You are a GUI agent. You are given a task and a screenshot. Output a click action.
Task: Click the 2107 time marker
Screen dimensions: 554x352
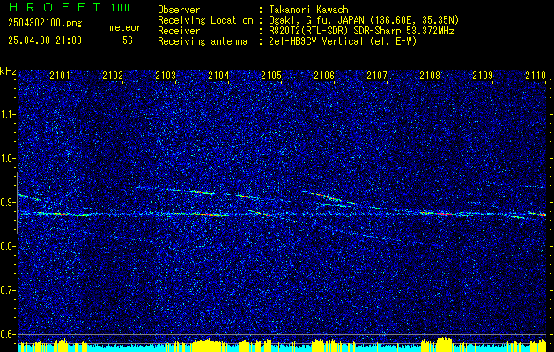377,76
